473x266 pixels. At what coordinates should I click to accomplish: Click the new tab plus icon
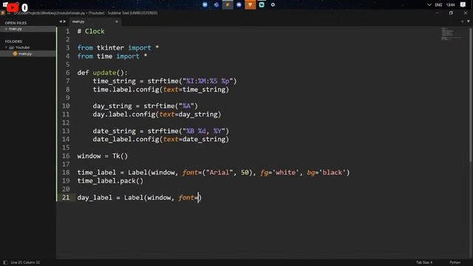click(x=463, y=21)
